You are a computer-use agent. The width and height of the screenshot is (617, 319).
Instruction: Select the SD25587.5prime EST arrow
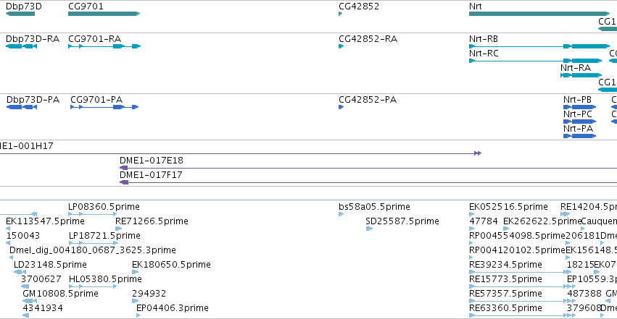(369, 229)
